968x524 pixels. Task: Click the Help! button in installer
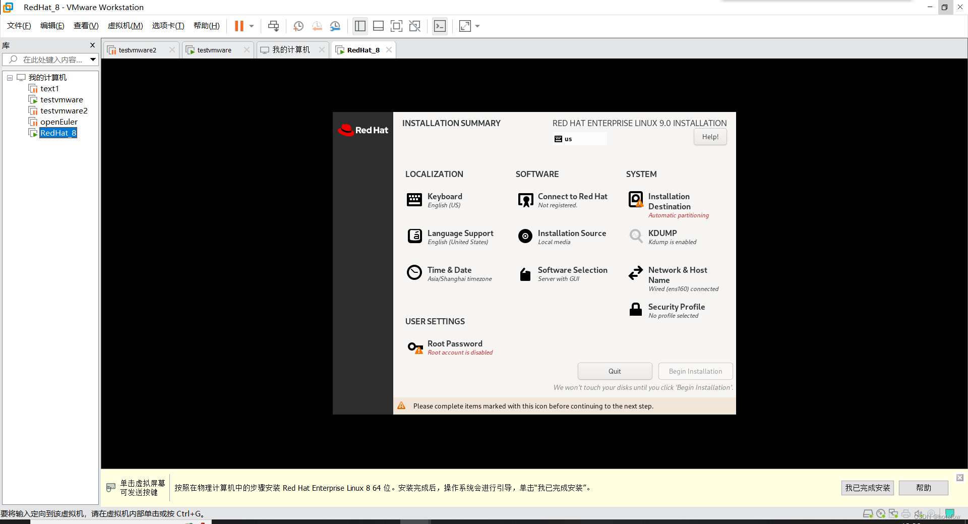coord(710,137)
